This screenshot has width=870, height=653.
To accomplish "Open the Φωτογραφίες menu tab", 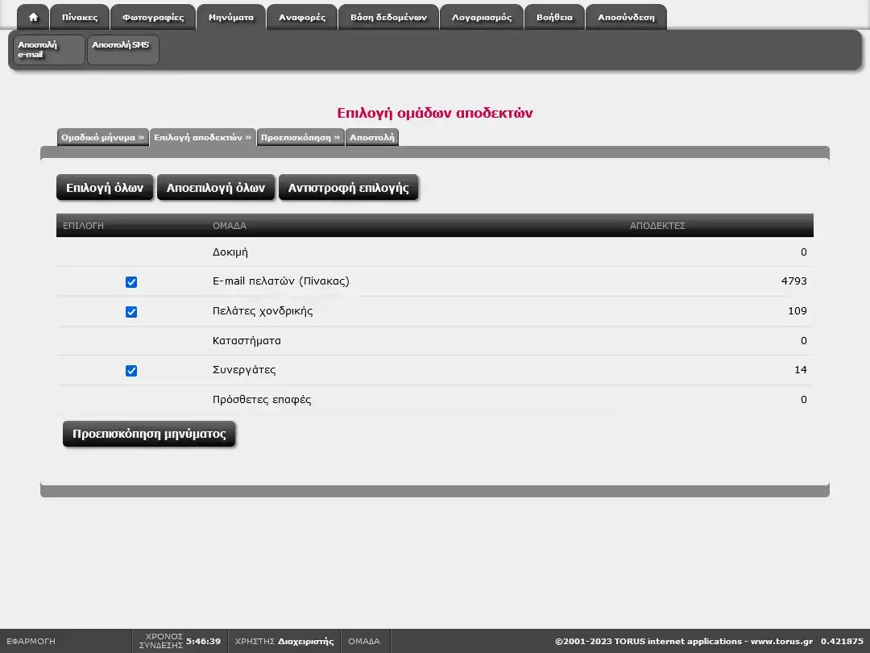I will click(x=153, y=17).
